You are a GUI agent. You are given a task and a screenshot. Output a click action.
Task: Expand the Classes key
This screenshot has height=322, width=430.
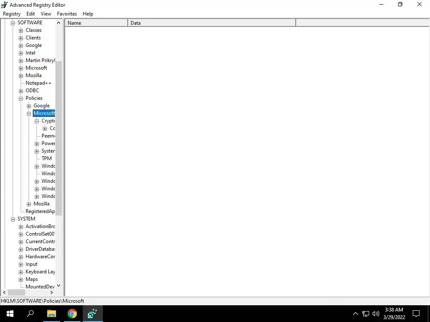(21, 31)
